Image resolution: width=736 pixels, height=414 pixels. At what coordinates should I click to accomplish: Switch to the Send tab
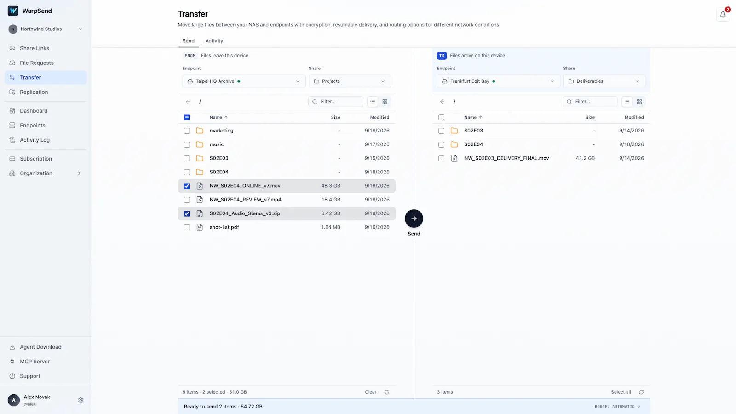coord(189,41)
